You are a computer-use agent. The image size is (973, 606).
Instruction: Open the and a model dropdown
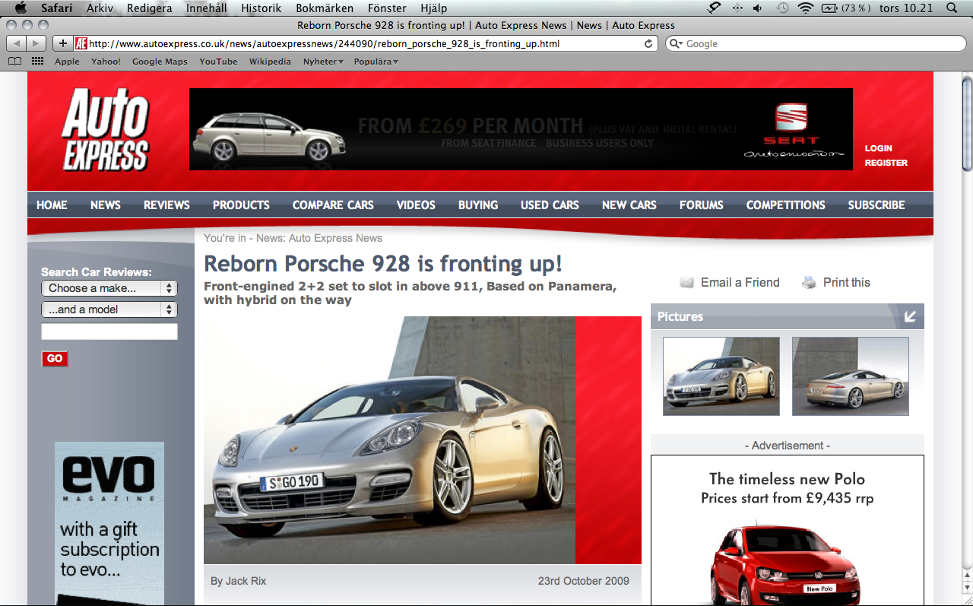[109, 309]
